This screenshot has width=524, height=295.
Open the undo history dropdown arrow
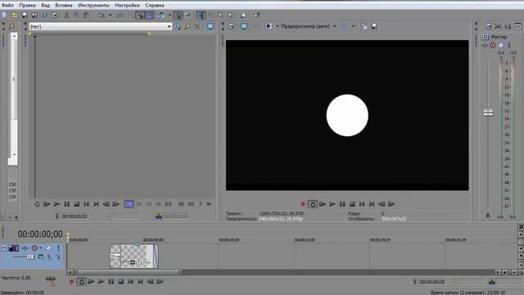(x=110, y=16)
